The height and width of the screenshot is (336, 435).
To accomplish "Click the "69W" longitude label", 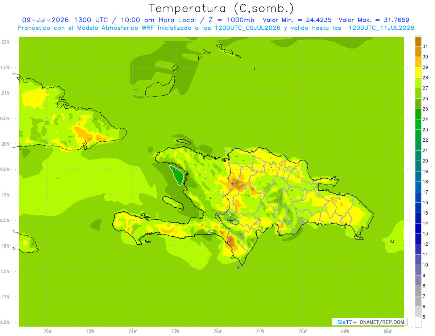I will pos(345,331).
